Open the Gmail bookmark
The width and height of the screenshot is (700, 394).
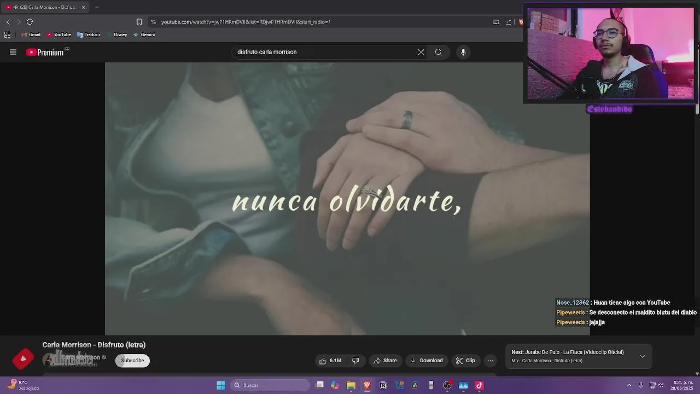[31, 34]
